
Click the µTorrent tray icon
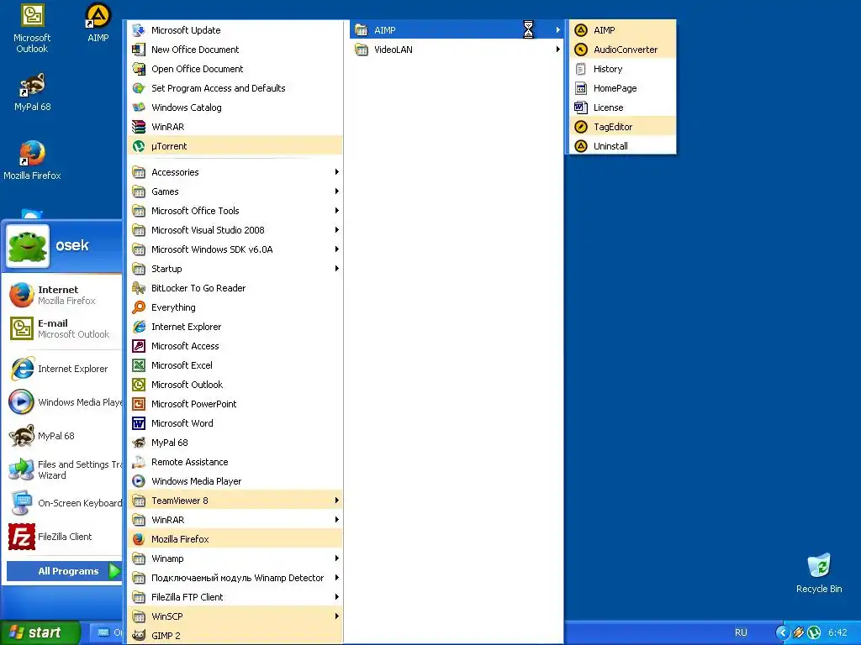(x=814, y=633)
